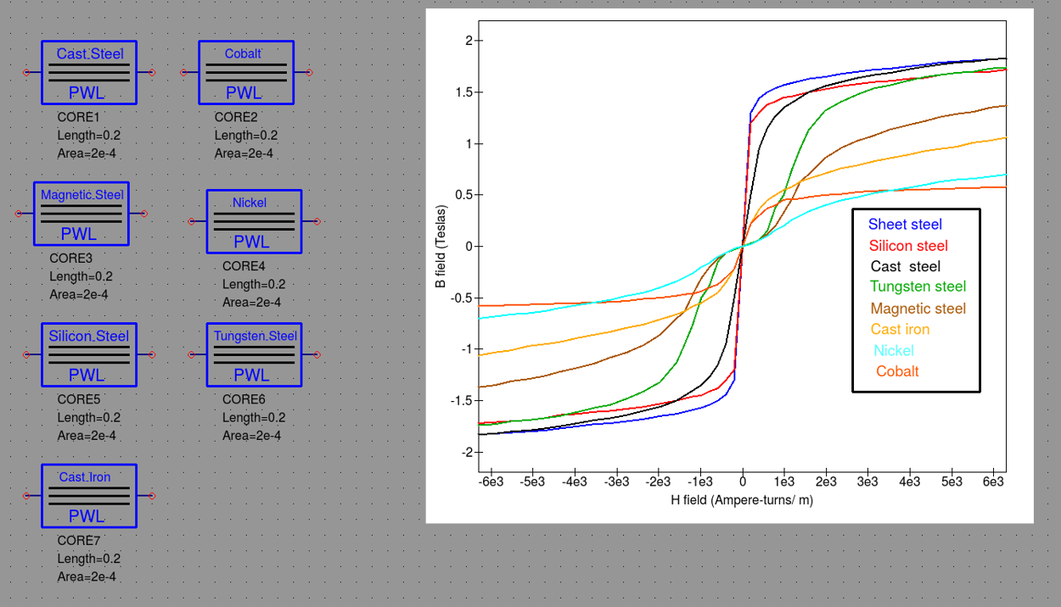Click the Cast iron legend entry

point(900,330)
